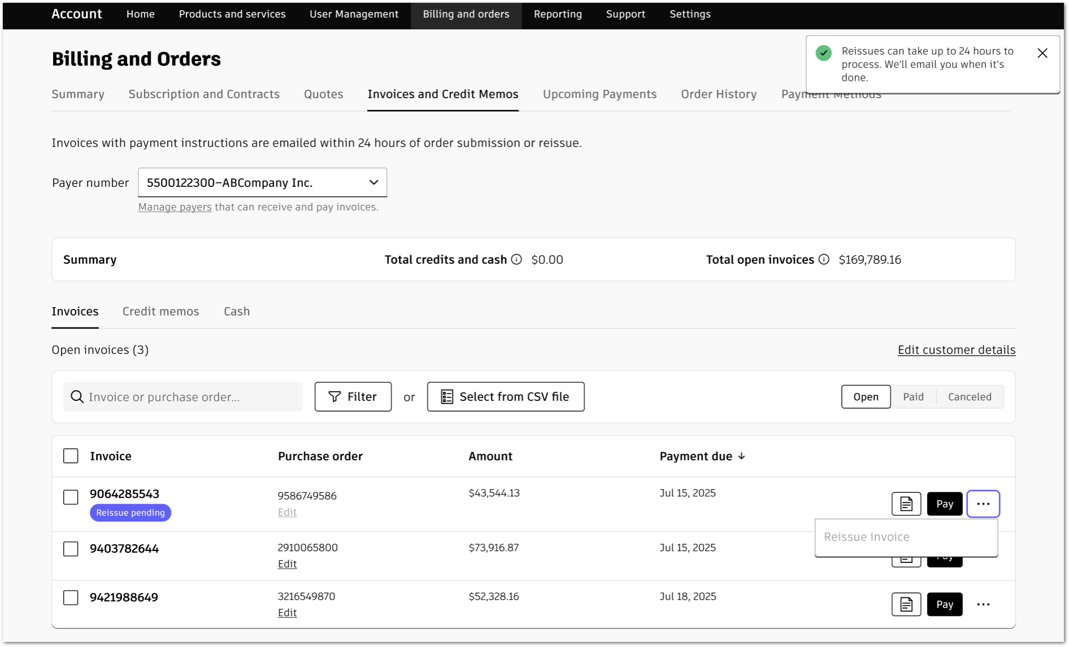Open more options for invoice 9064285543

point(983,504)
